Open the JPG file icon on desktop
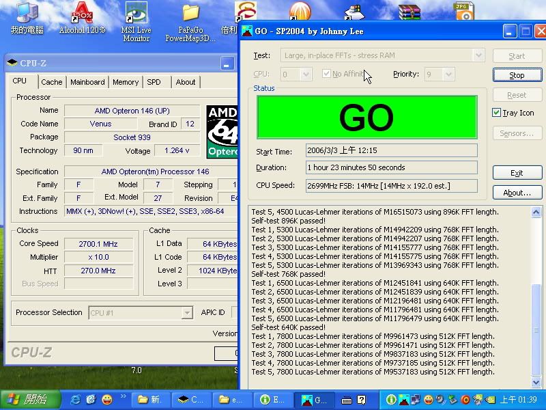 (x=464, y=10)
